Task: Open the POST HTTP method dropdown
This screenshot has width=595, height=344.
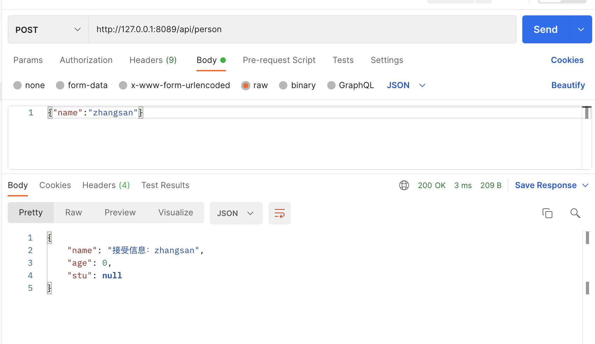Action: coord(48,30)
